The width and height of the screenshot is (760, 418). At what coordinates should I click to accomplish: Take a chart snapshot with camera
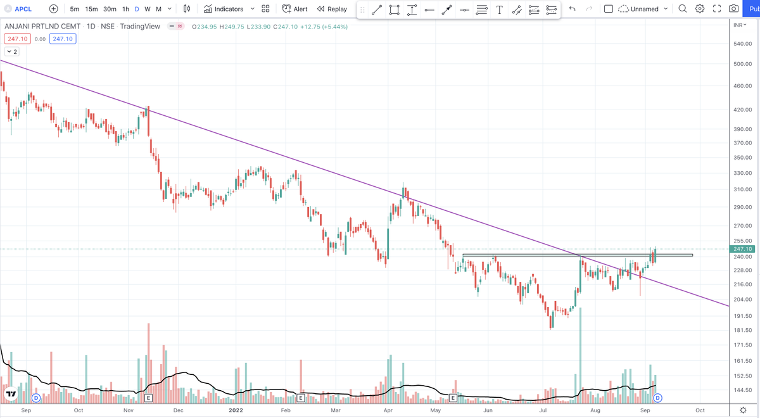tap(733, 9)
